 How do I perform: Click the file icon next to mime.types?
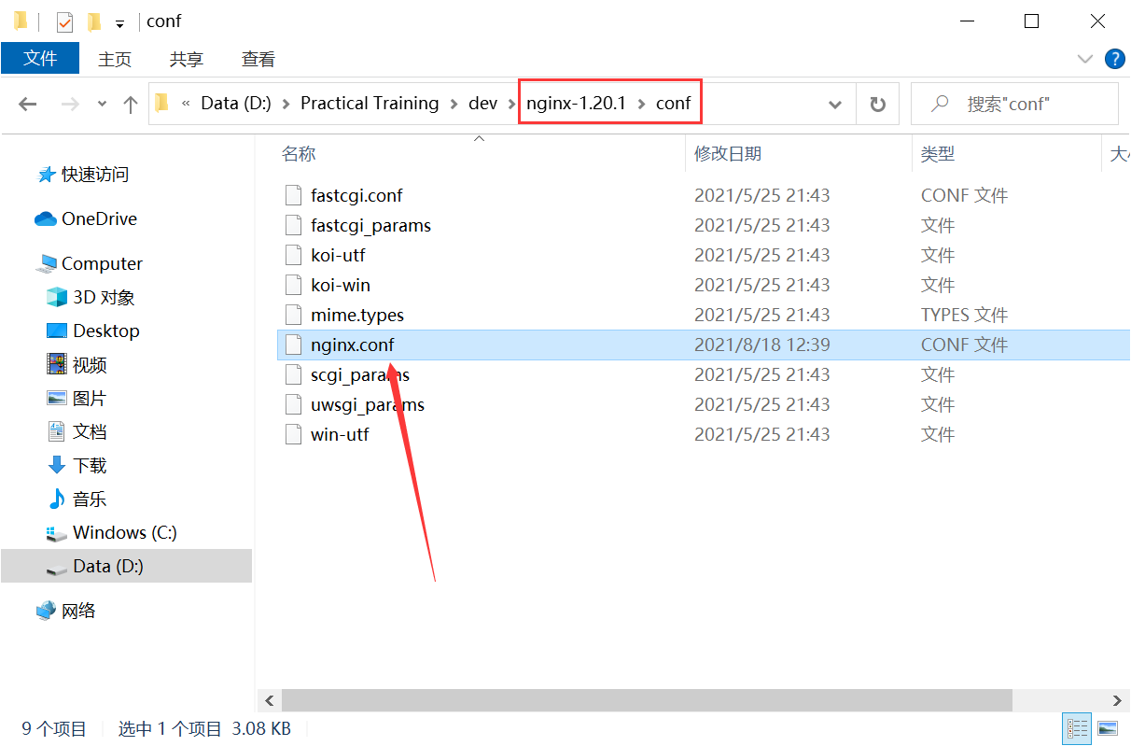294,315
